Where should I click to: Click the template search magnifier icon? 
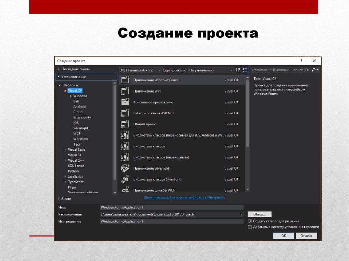pos(314,70)
